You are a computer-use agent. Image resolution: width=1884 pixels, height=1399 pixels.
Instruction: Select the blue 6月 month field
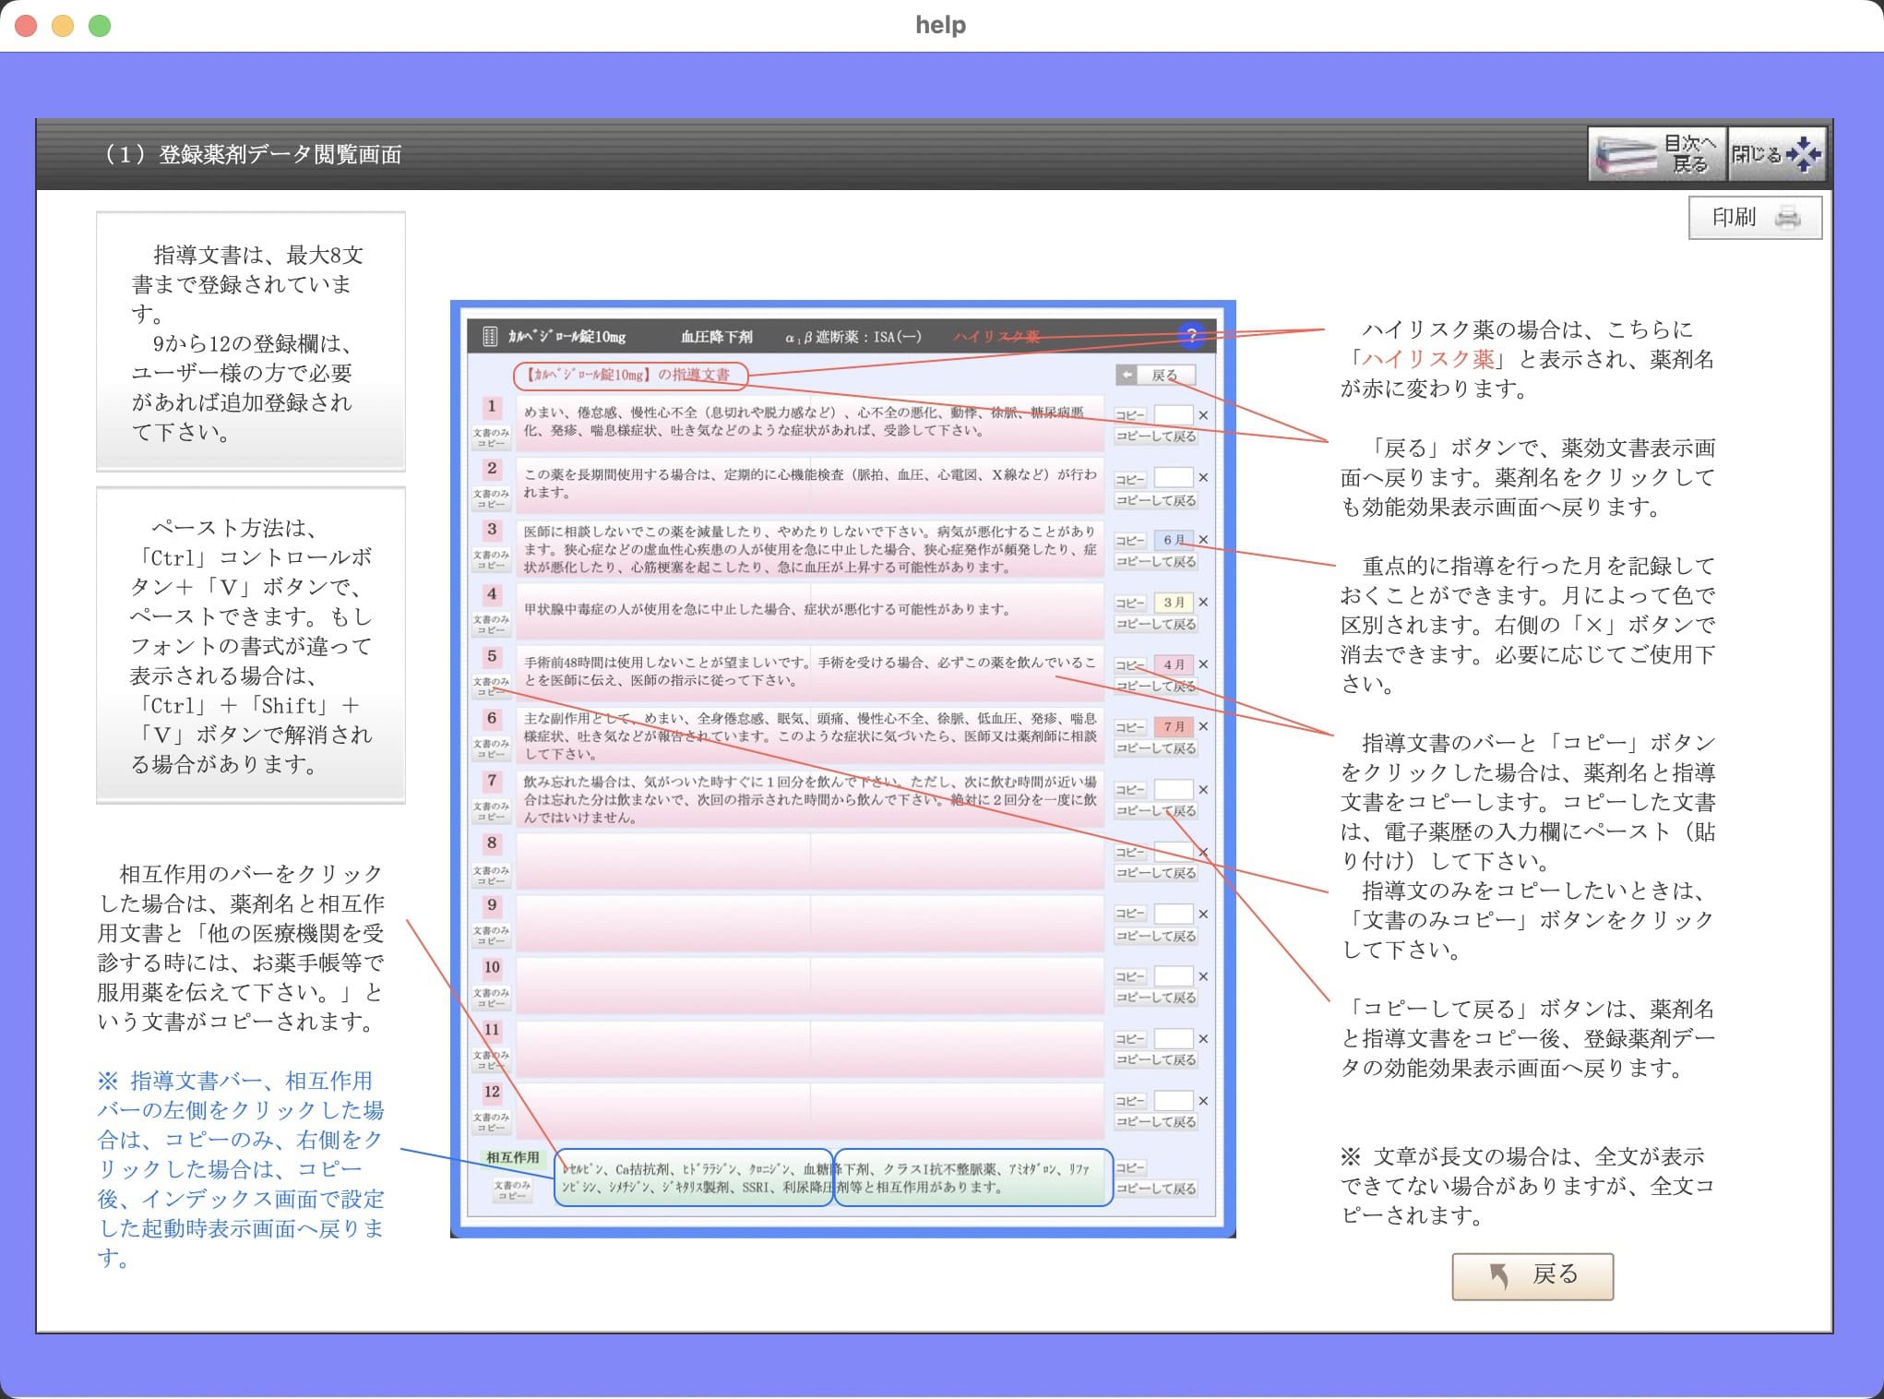click(1174, 540)
